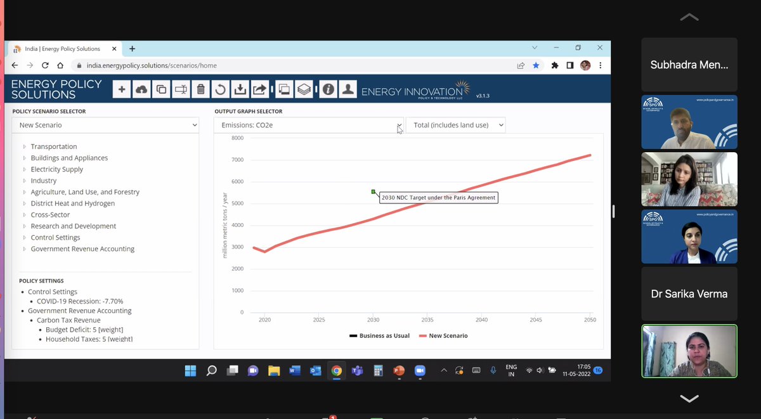Expand the Transportation policy category
Image resolution: width=761 pixels, height=419 pixels.
54,146
